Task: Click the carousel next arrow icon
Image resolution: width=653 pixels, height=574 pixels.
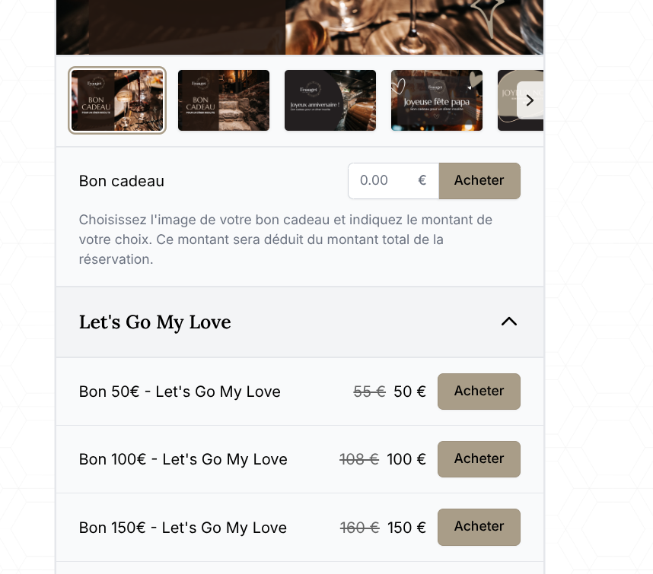Action: point(530,100)
